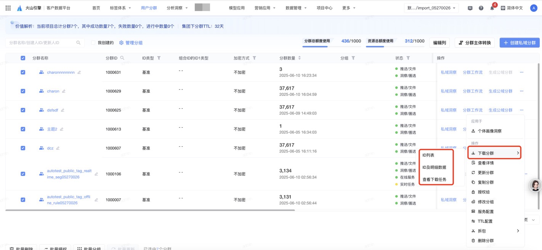Open the message list icon in header
542x250 pixels.
(x=470, y=8)
